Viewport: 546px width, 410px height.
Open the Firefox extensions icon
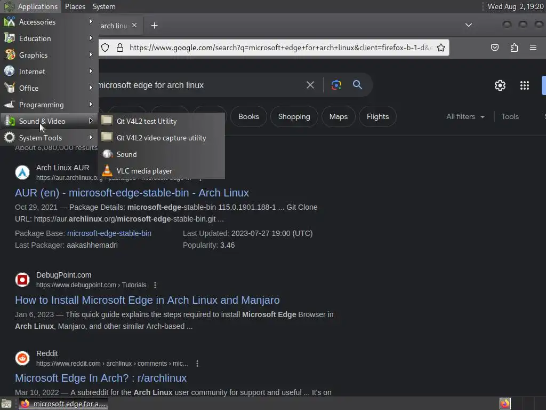point(514,48)
